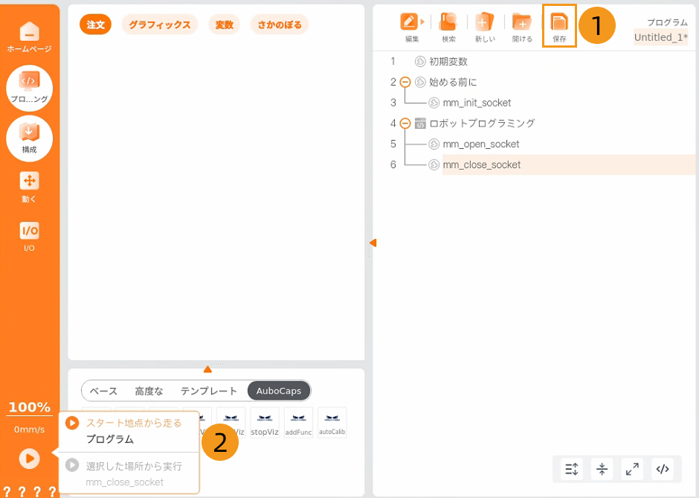Click the 初期変数 node icon

coord(420,62)
